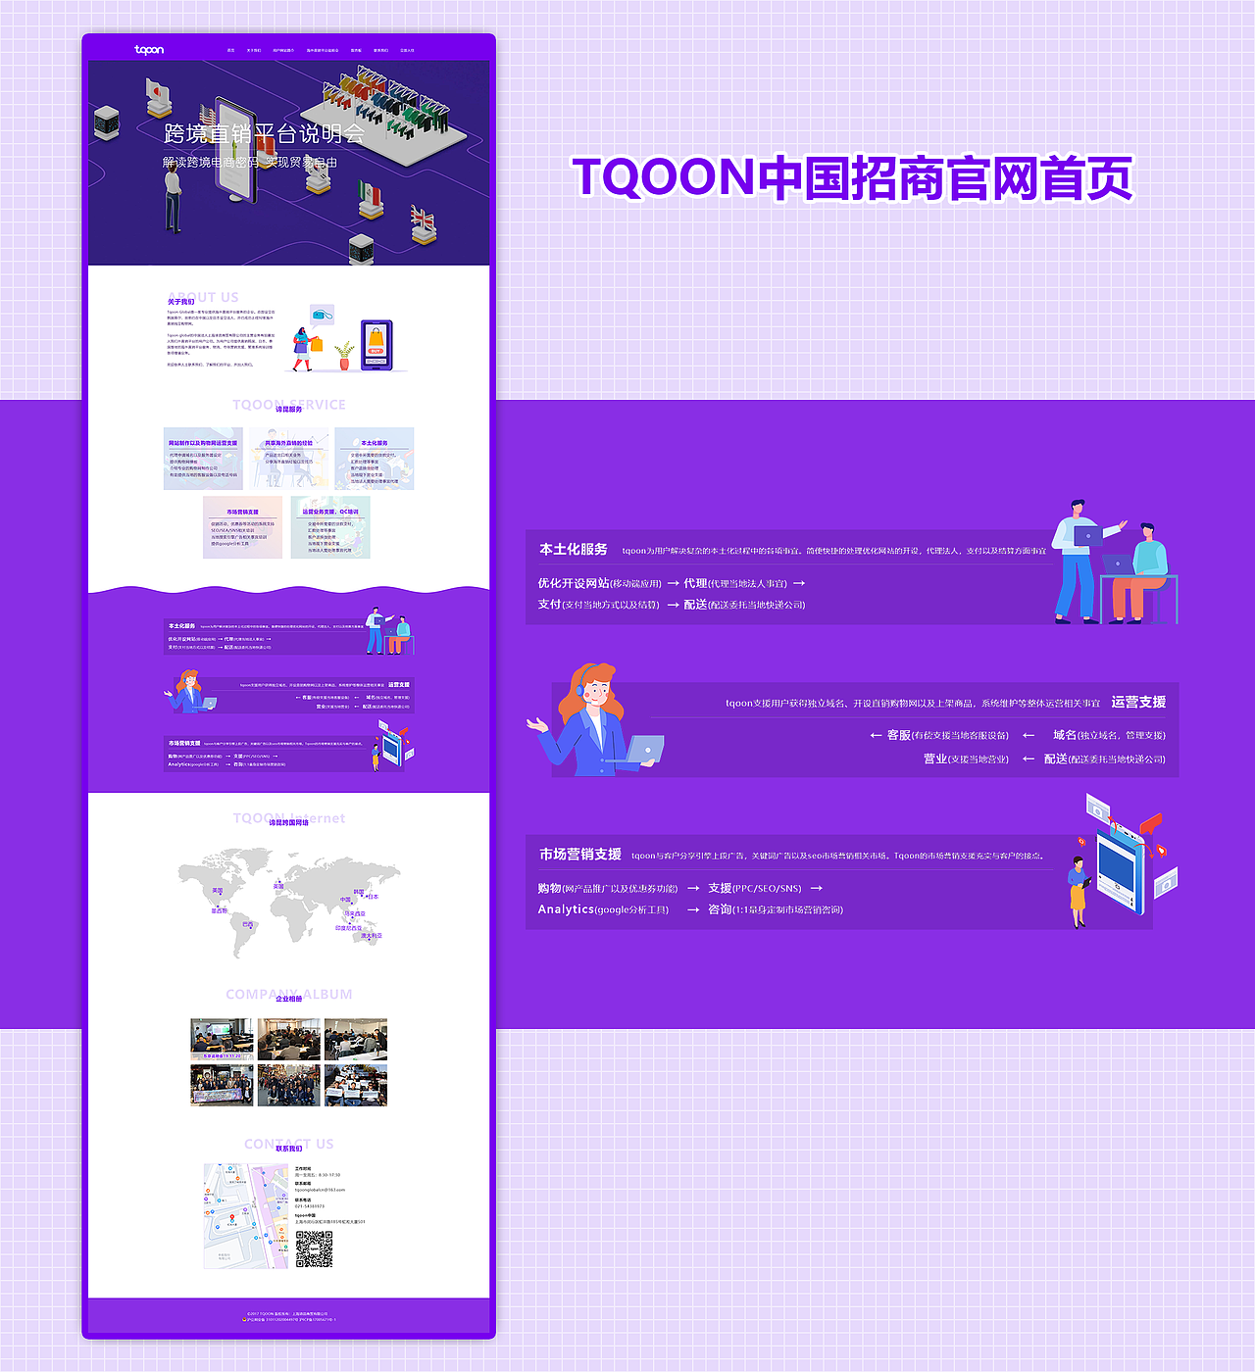The image size is (1255, 1372).
Task: Click the red location pin on the map
Action: coord(232,1216)
